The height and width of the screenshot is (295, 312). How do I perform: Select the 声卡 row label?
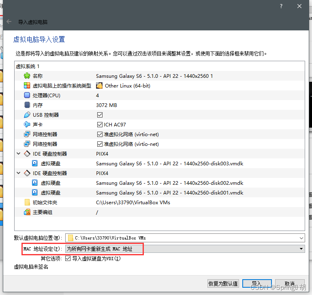[x=38, y=125]
